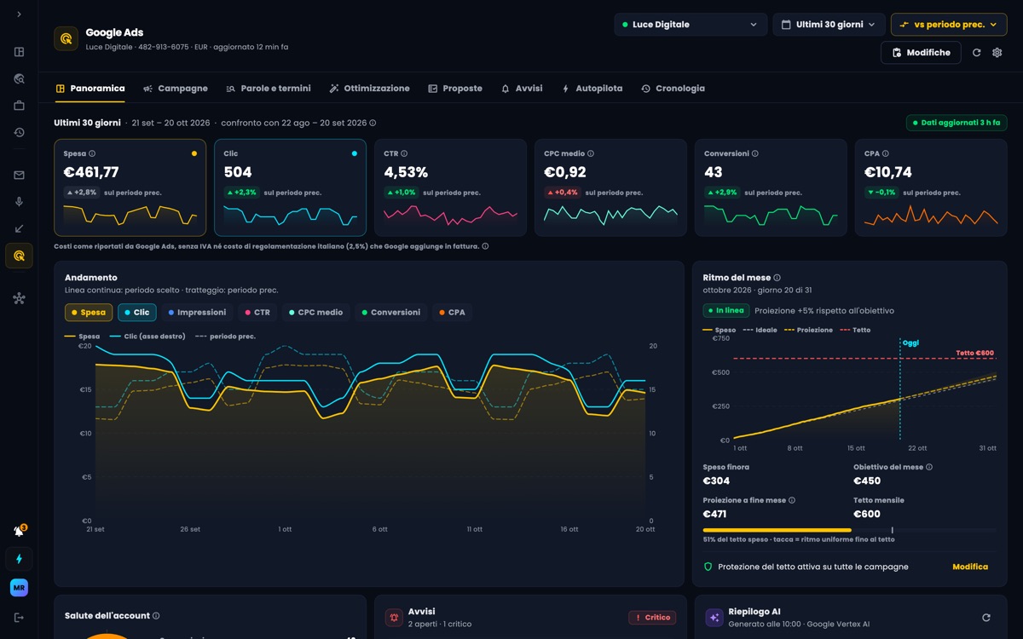
Task: Click info icon next to Ritmo del mese
Action: pyautogui.click(x=777, y=278)
